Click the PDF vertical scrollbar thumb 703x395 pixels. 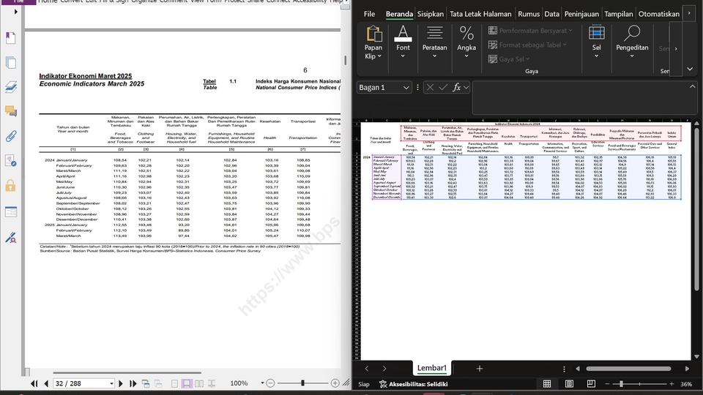coord(345,60)
